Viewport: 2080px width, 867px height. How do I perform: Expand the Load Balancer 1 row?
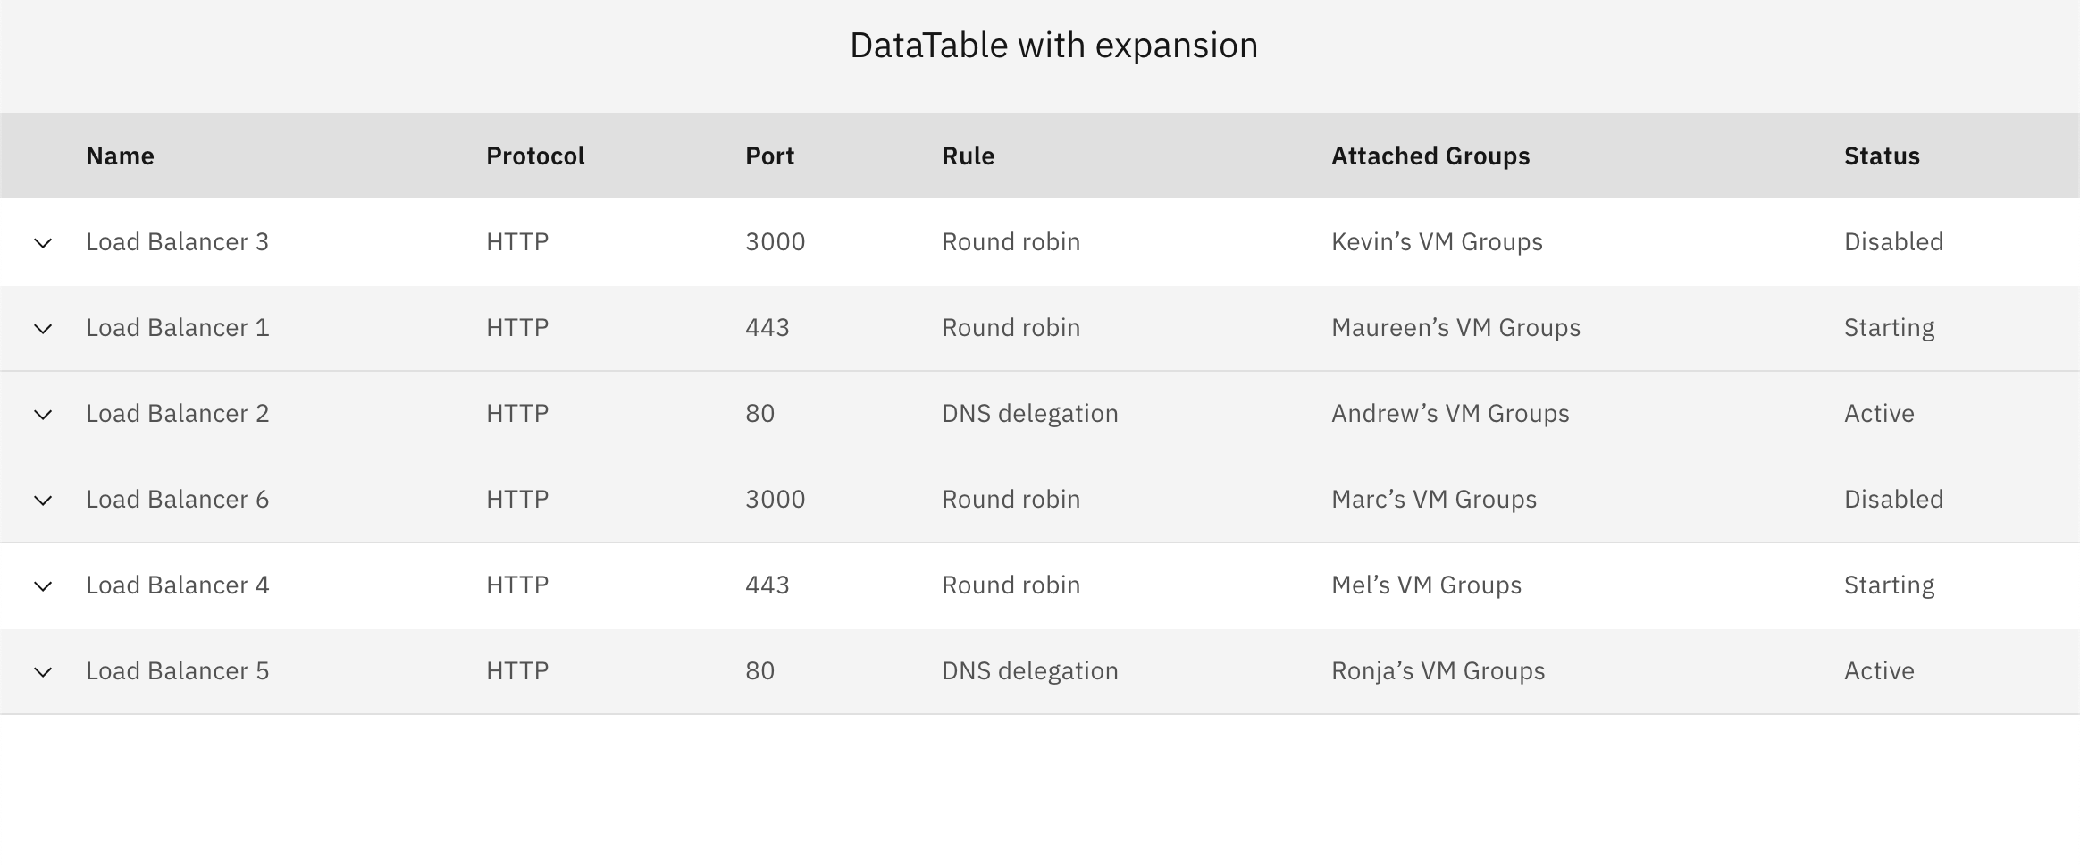click(43, 329)
